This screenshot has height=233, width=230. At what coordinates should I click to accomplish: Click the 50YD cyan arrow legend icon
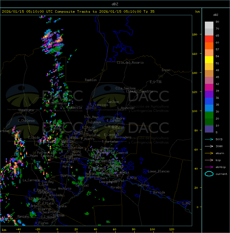tap(209, 139)
